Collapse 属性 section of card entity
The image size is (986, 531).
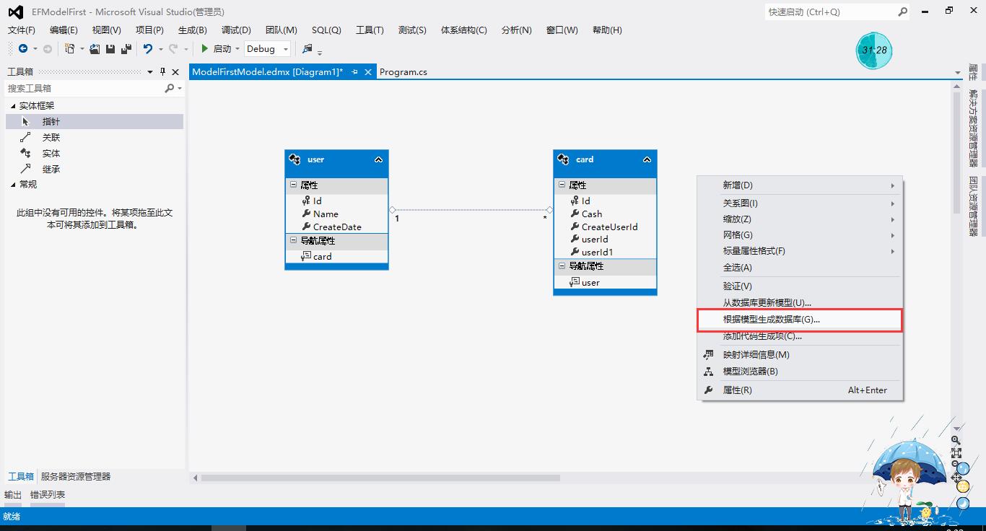pos(562,185)
